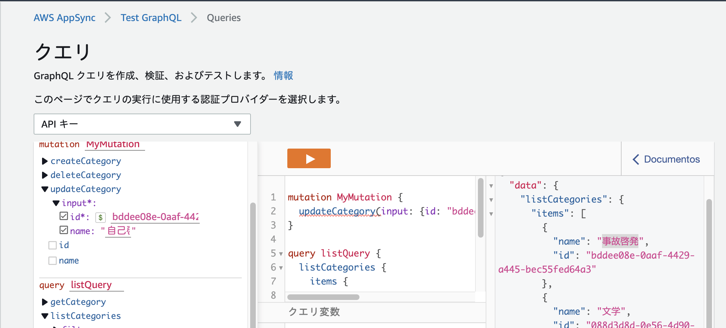Expand the createCategory mutation
The width and height of the screenshot is (726, 328).
point(45,161)
